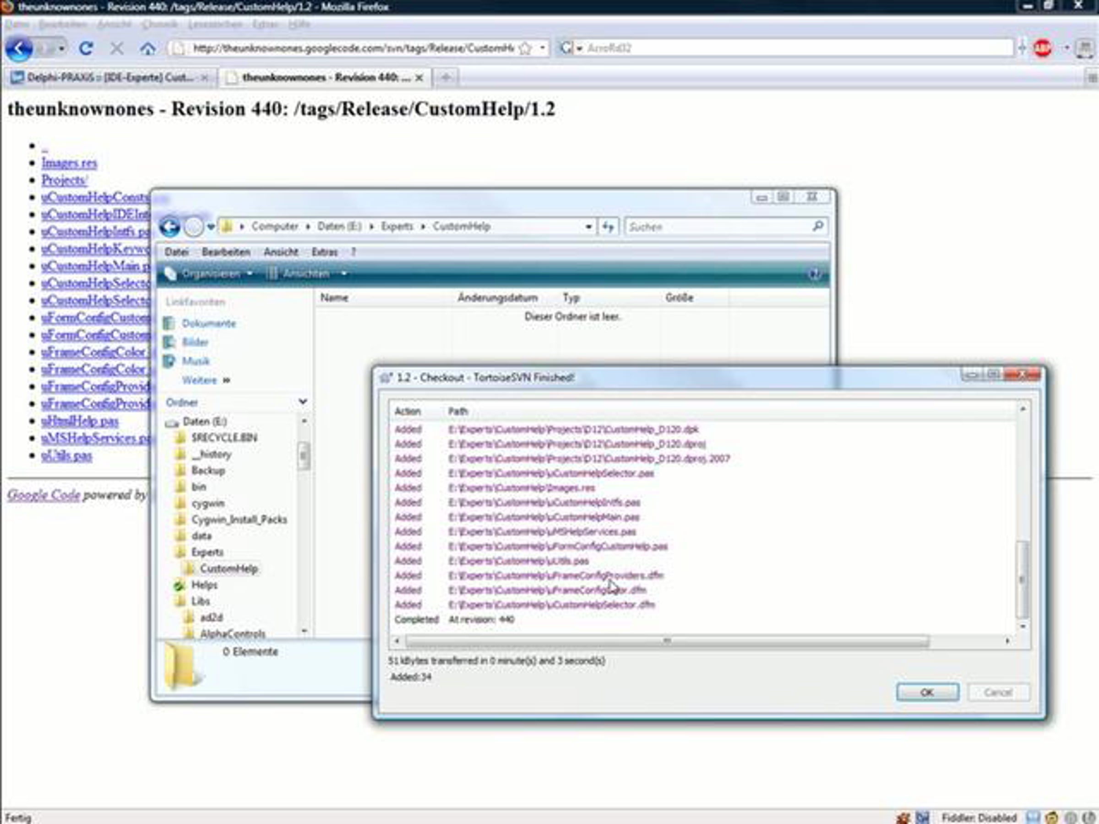Click the $RECYCLE.BIN folder icon

click(180, 438)
